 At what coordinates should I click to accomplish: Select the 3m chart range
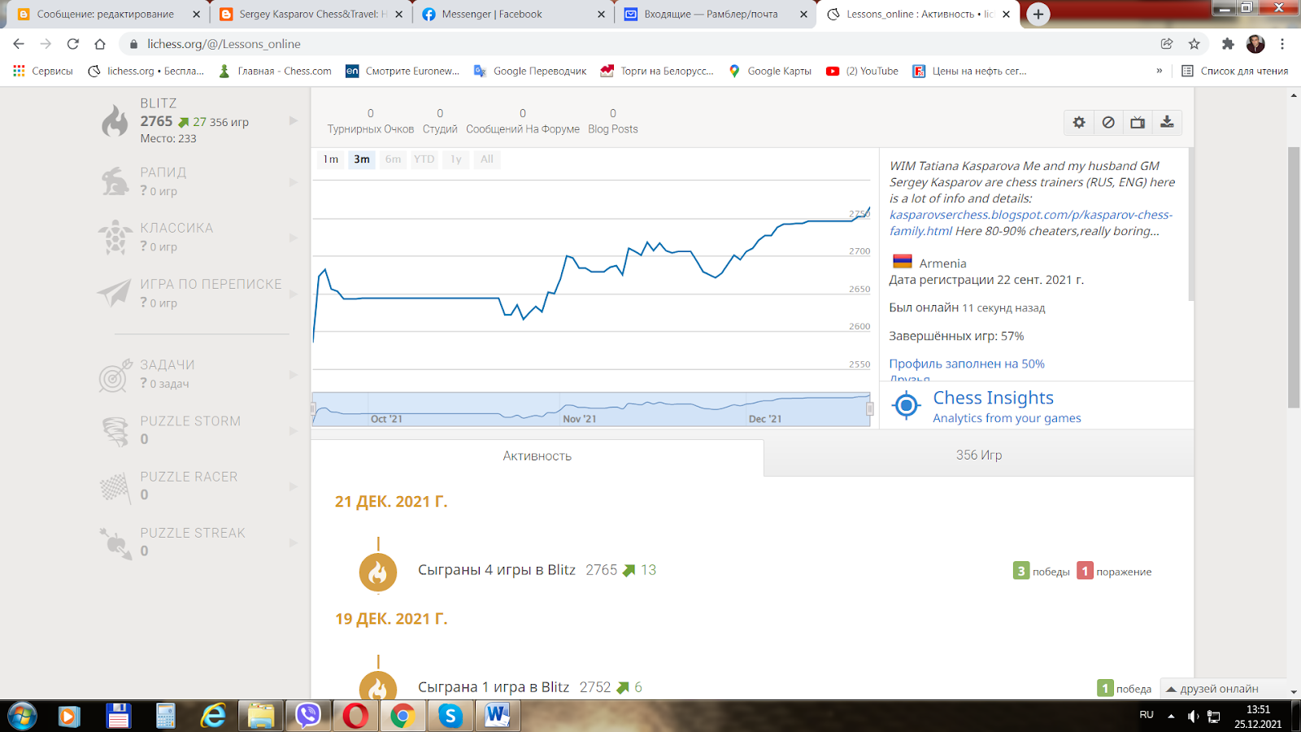(362, 159)
